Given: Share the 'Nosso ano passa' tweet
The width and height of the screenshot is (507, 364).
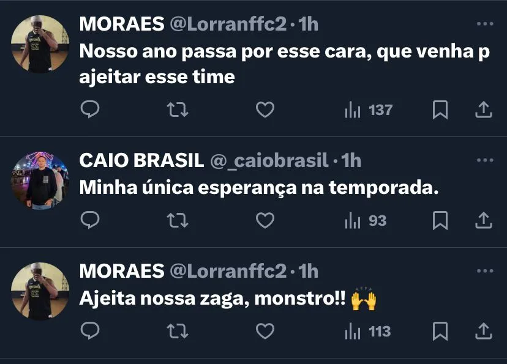Looking at the screenshot, I should 484,110.
